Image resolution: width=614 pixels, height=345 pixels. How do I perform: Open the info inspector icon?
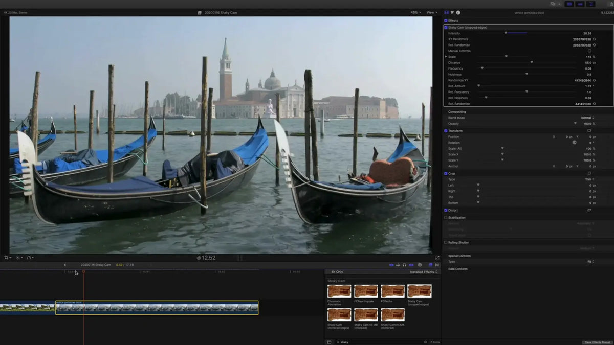pyautogui.click(x=458, y=12)
